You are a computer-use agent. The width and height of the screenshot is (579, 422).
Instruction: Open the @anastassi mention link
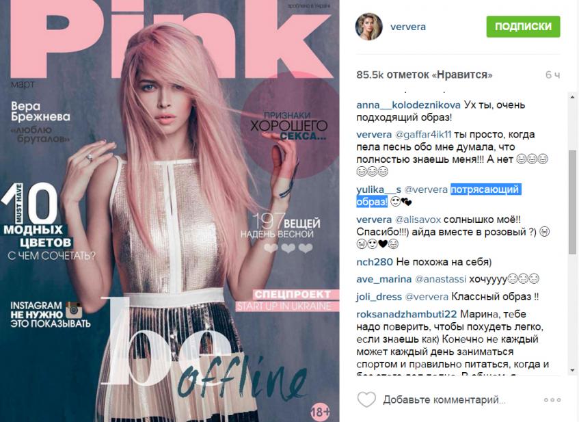click(x=440, y=279)
